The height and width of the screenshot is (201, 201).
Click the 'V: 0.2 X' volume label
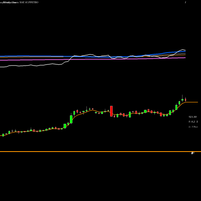click(193, 122)
